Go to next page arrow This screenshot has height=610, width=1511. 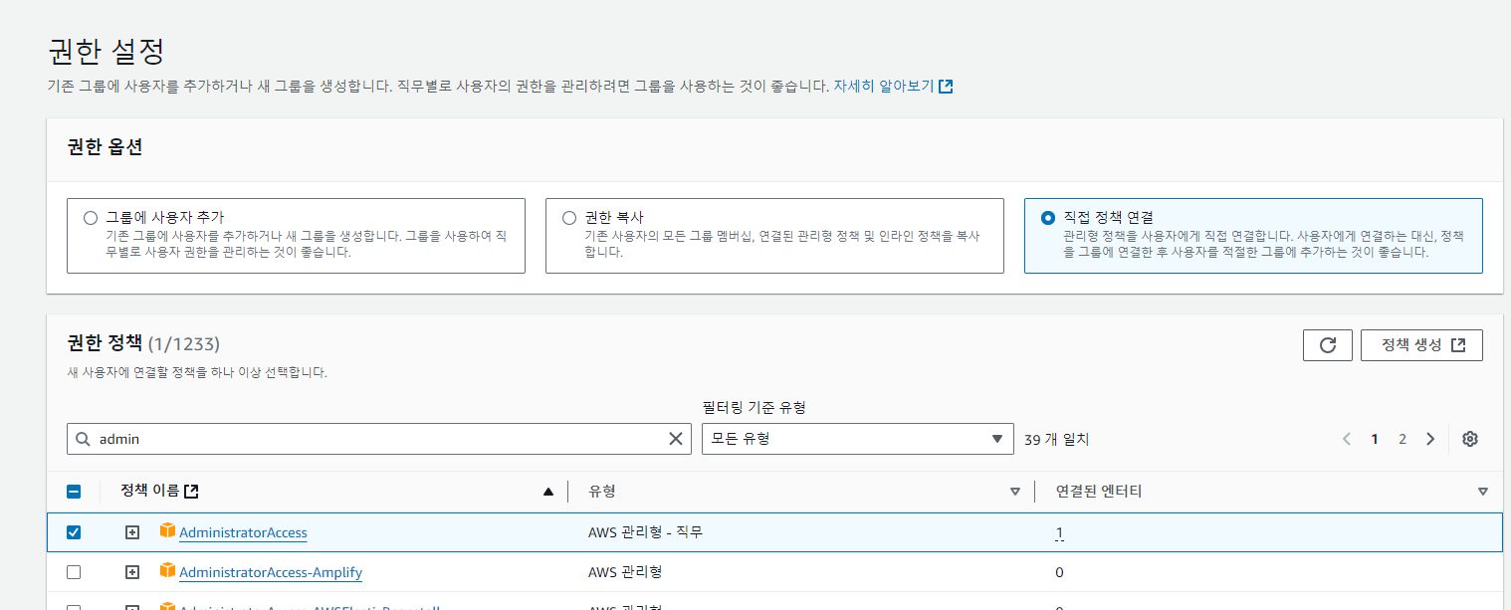(x=1430, y=439)
